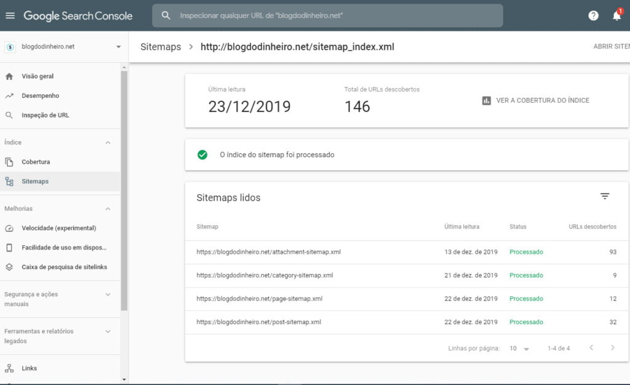The width and height of the screenshot is (630, 385).
Task: Select Sitemaps in the sidebar
Action: pyautogui.click(x=60, y=182)
